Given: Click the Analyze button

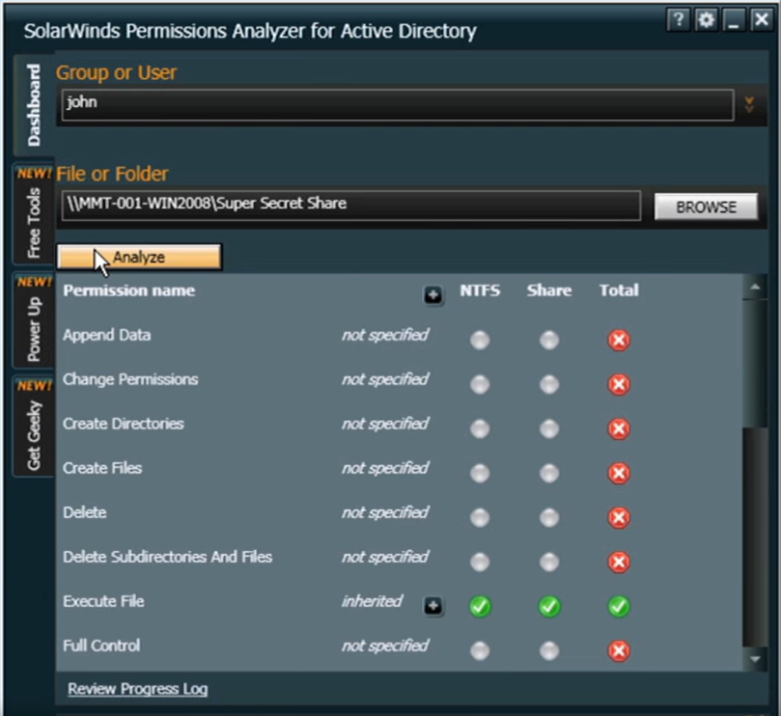Looking at the screenshot, I should pos(139,257).
